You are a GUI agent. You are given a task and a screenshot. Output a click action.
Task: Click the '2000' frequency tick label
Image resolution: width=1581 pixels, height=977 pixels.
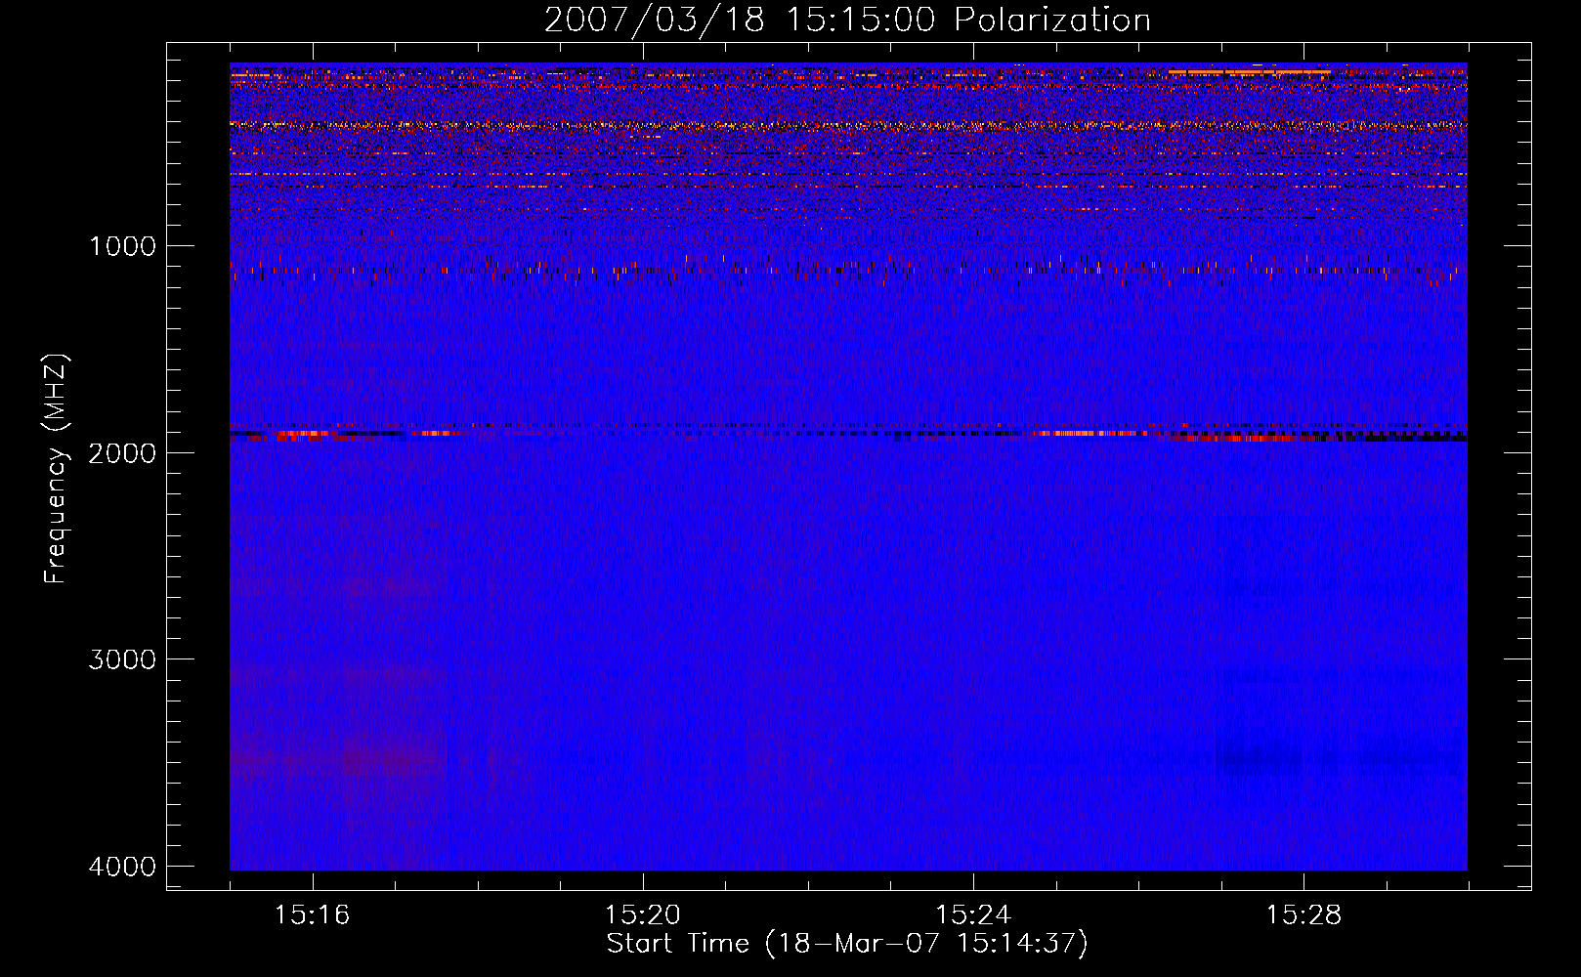point(122,452)
